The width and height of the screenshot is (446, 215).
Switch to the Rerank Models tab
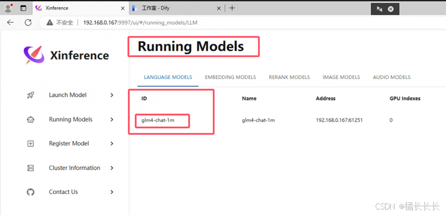289,77
